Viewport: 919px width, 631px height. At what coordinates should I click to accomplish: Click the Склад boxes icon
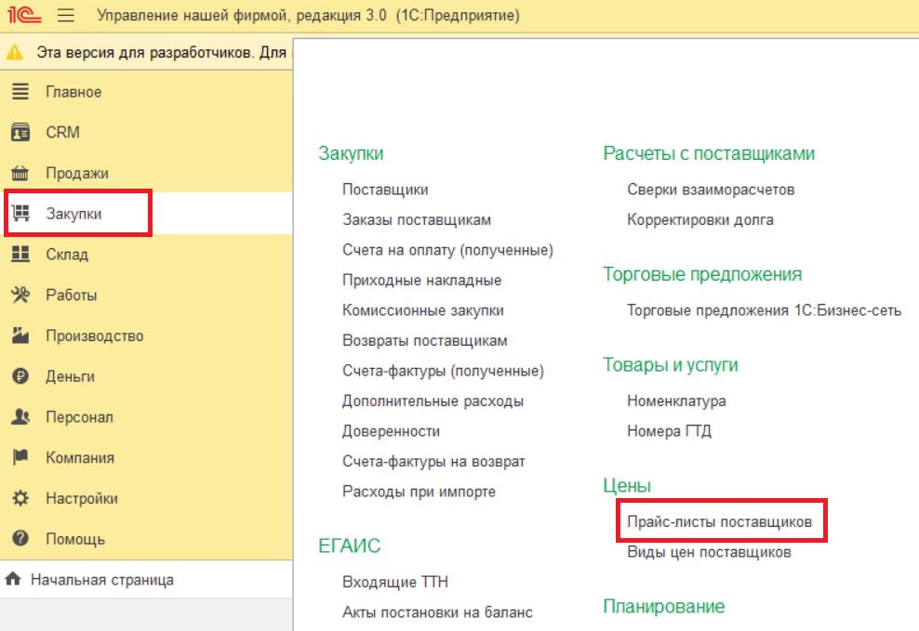coord(20,254)
